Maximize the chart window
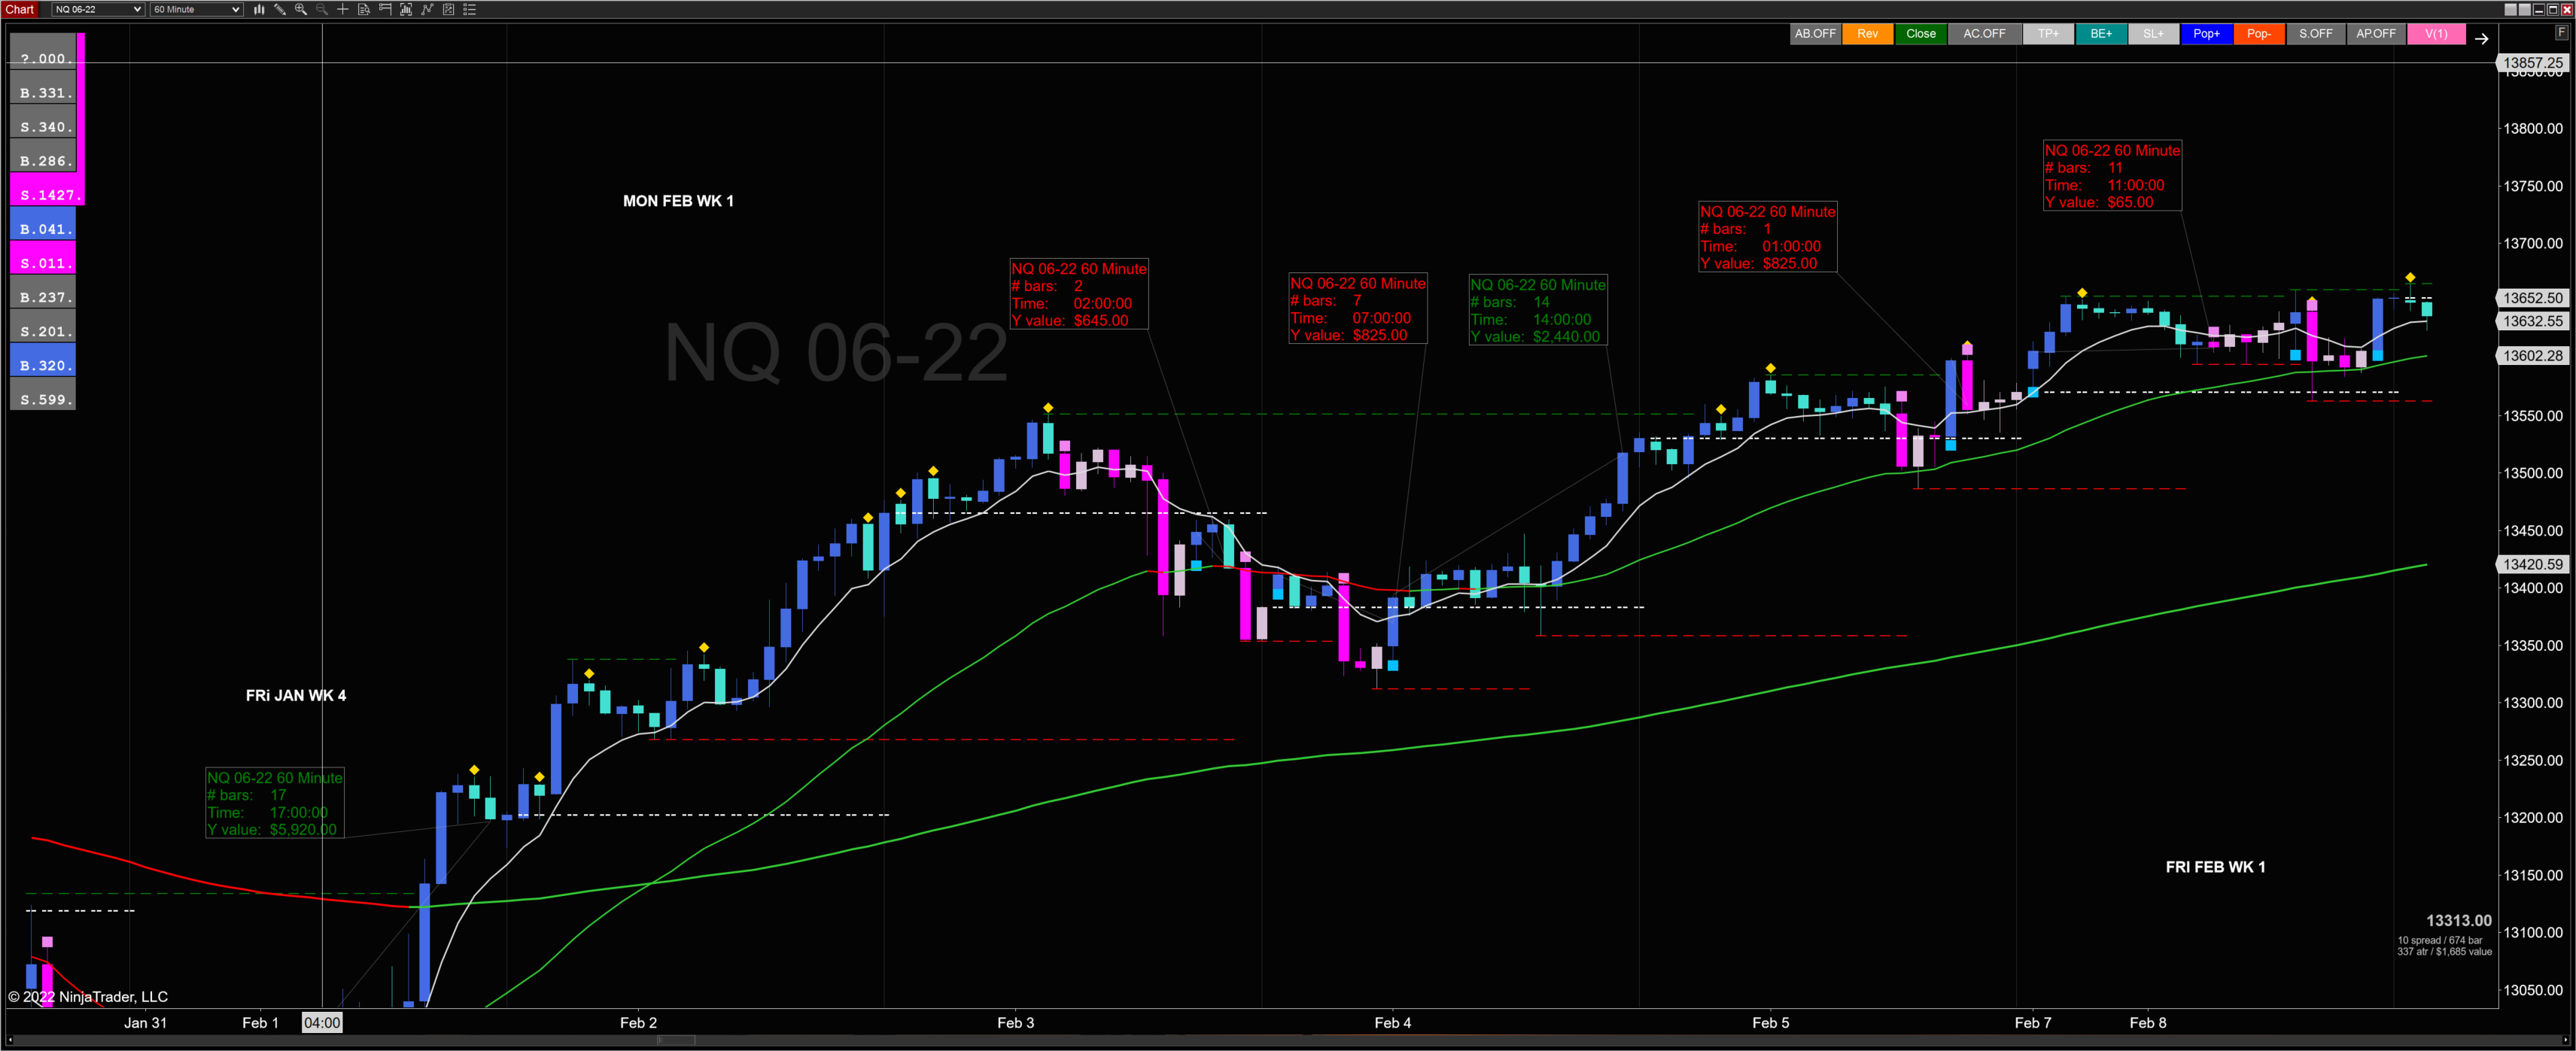Screen dimensions: 2576x1051 click(x=2553, y=10)
